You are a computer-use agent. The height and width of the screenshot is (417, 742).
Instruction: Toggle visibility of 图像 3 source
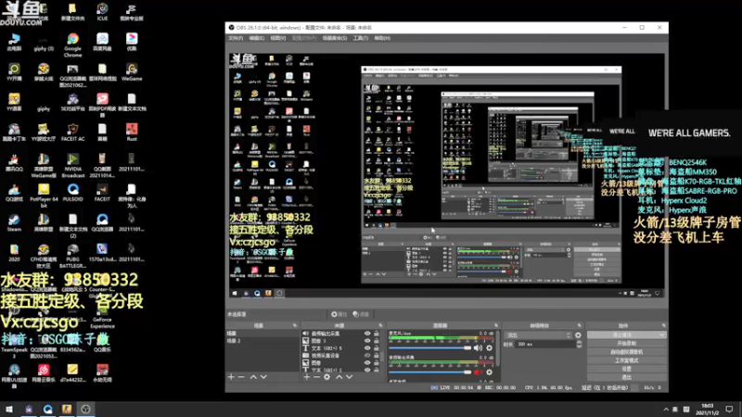coord(367,340)
